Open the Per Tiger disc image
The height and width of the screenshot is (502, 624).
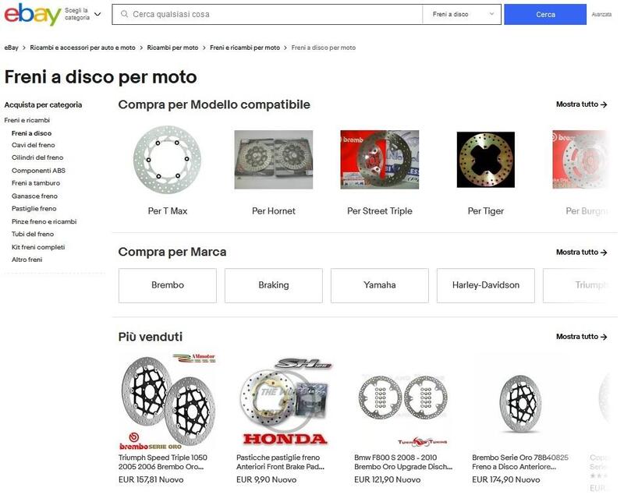point(485,160)
